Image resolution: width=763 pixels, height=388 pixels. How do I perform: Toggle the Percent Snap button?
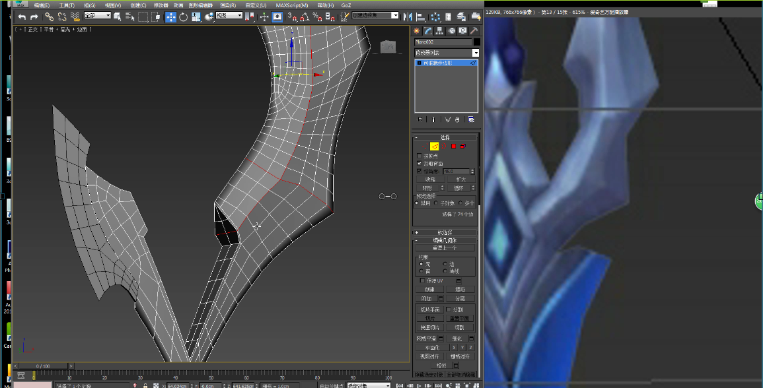coord(317,17)
